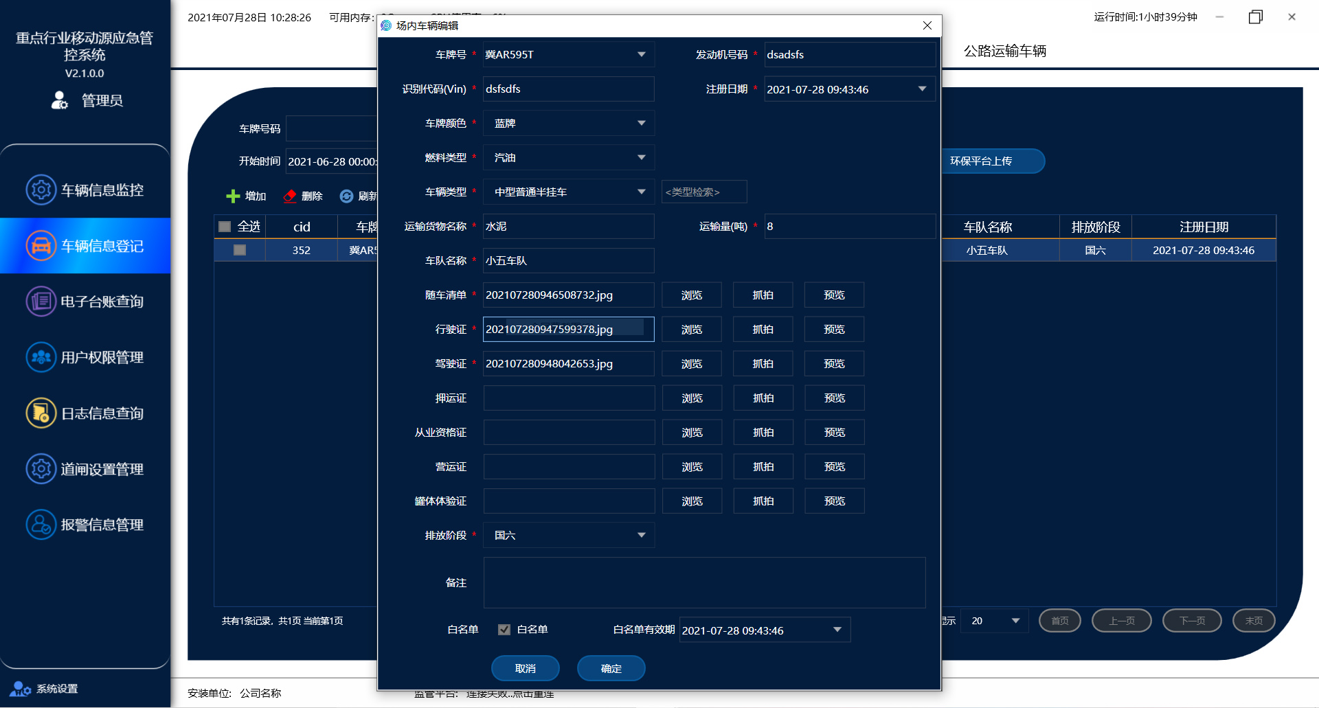Check the 全选 select-all checkbox
The width and height of the screenshot is (1319, 708).
coord(225,227)
